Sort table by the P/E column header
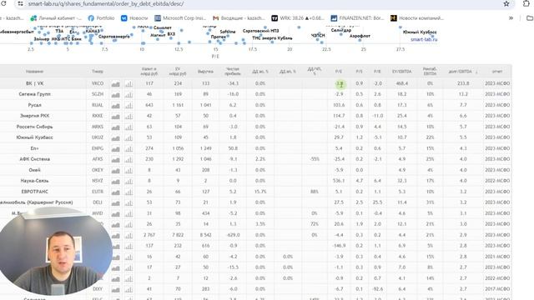This screenshot has height=300, width=534. click(339, 72)
